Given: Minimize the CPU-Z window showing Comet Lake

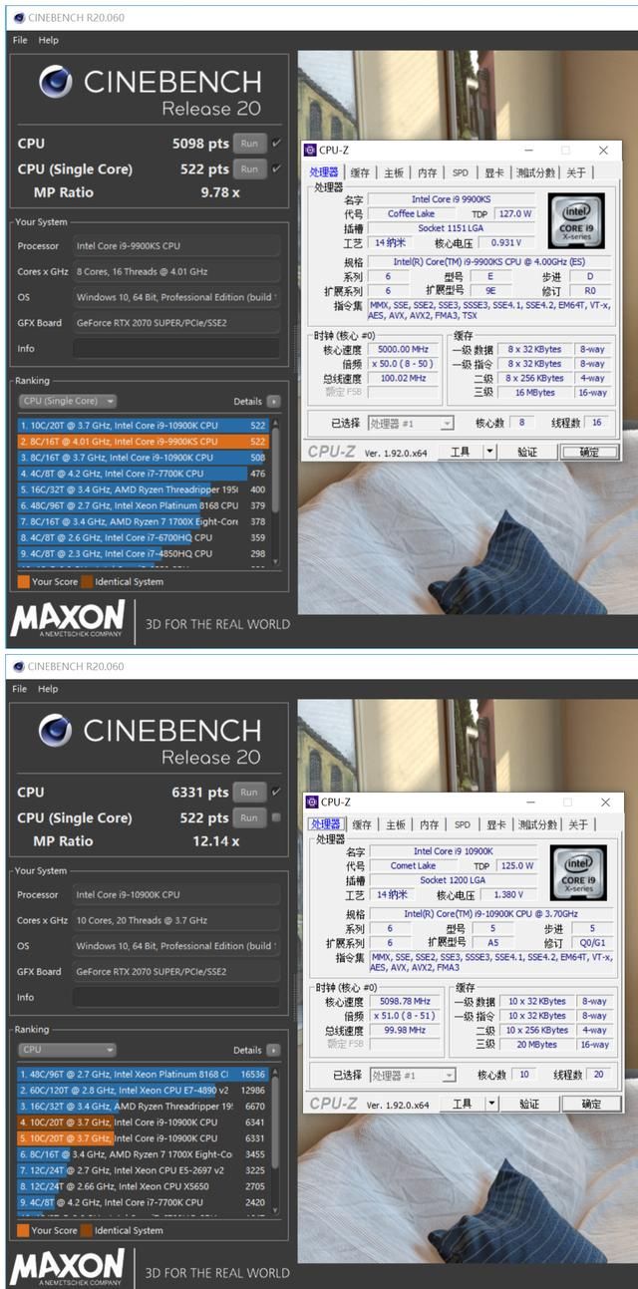Looking at the screenshot, I should [x=529, y=802].
